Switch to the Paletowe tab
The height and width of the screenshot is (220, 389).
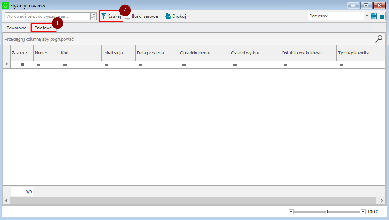[x=43, y=28]
